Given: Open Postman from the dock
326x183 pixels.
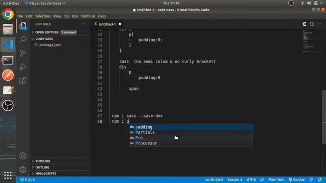Looking at the screenshot, I should 8,75.
